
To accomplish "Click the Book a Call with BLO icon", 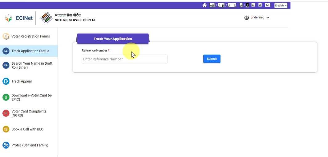I will coord(6,129).
